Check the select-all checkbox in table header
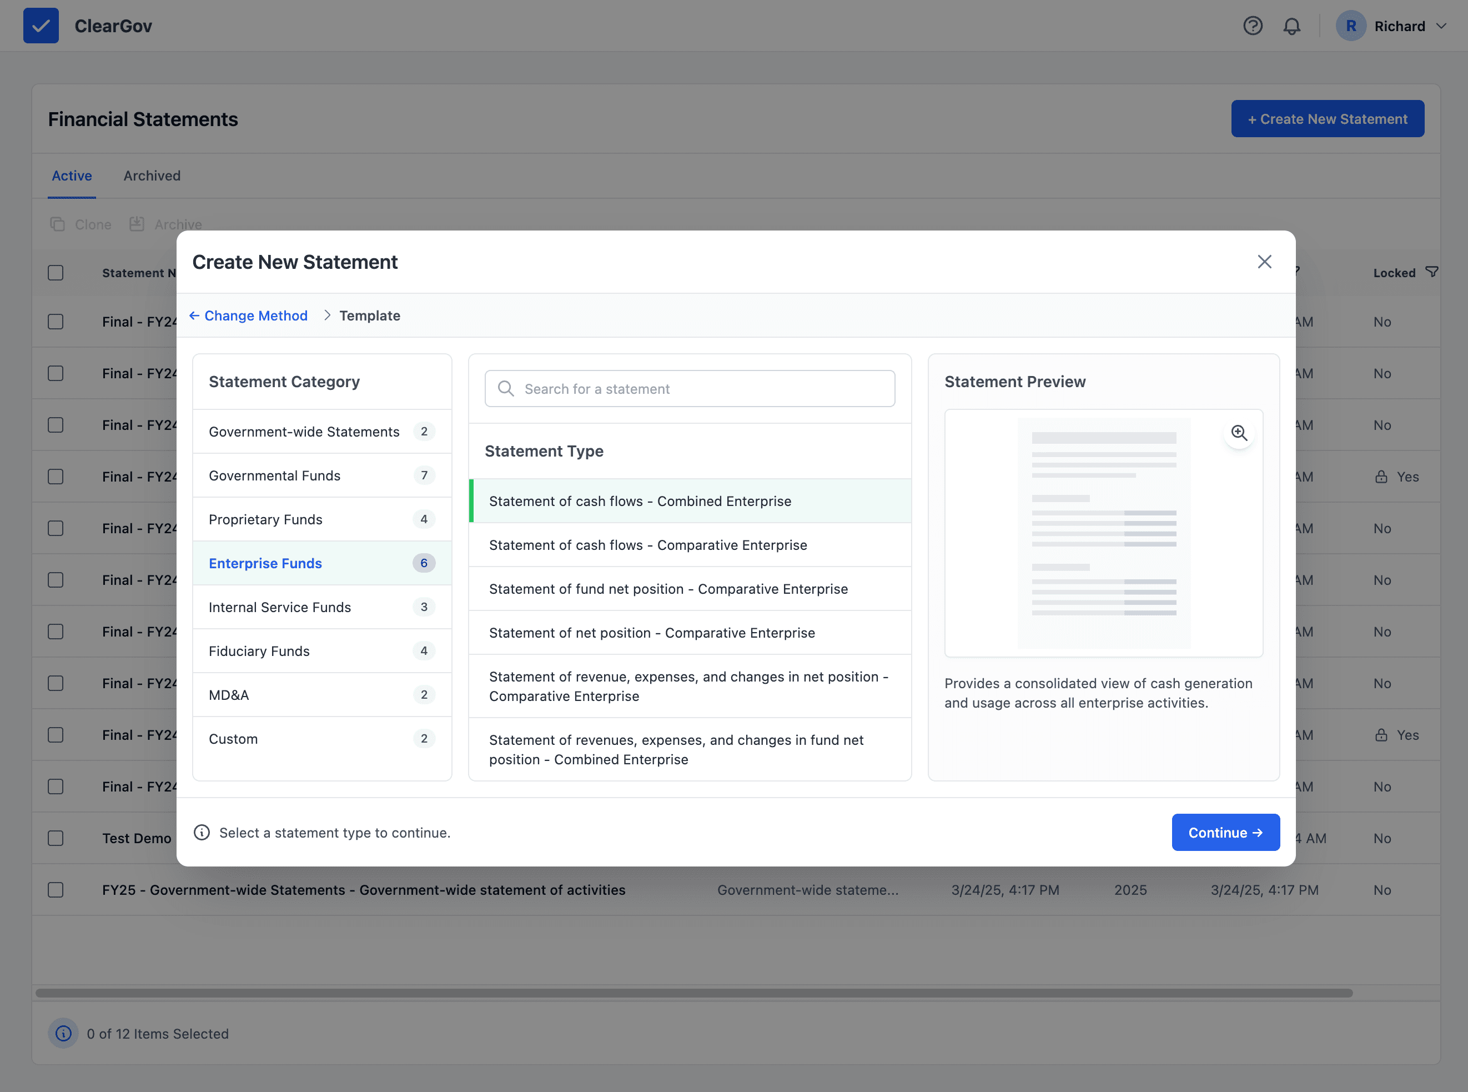The image size is (1468, 1092). coord(56,272)
